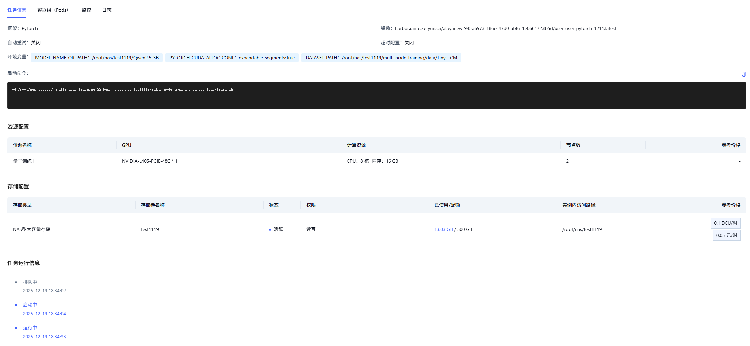Click the test1119 storage volume name
The image size is (750, 346).
[x=150, y=229]
